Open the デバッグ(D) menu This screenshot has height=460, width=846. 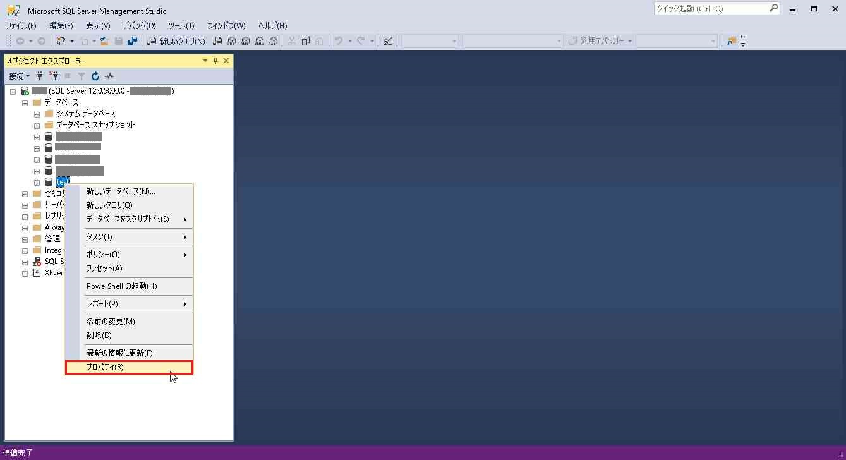click(x=139, y=25)
